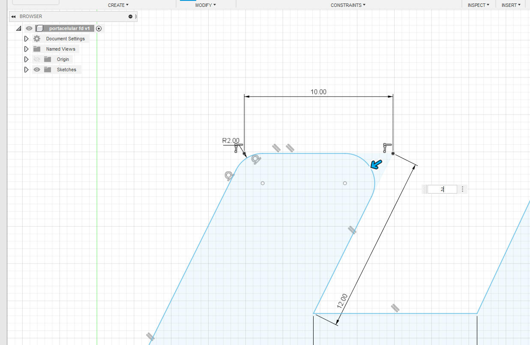
Task: Click the Named Views folder icon
Action: click(x=37, y=49)
